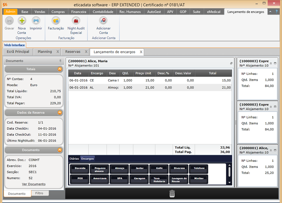This screenshot has height=203, width=282.
Task: Collapse the lower Documento details section
Action: pyautogui.click(x=60, y=150)
